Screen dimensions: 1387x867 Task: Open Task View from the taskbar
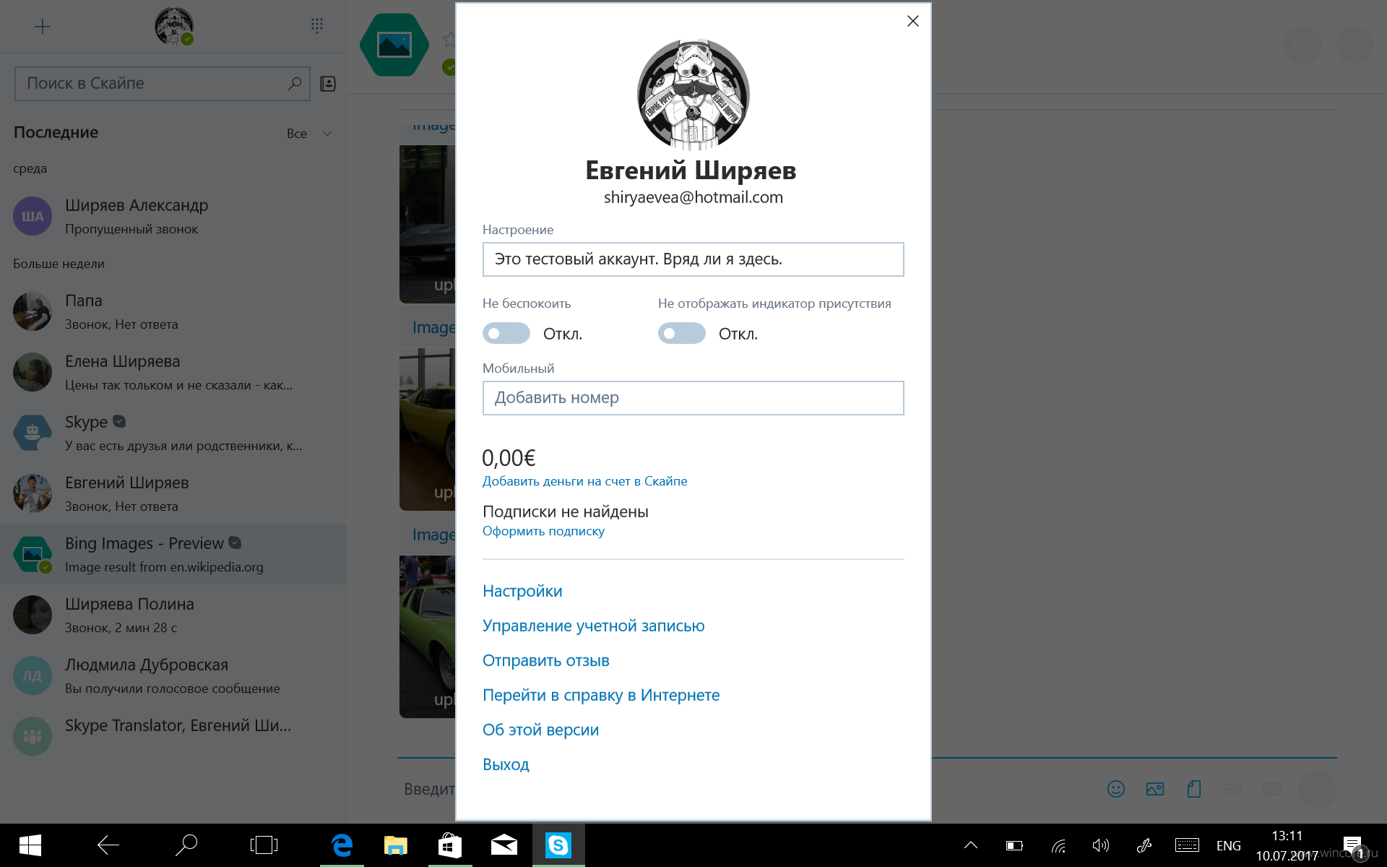click(x=264, y=845)
